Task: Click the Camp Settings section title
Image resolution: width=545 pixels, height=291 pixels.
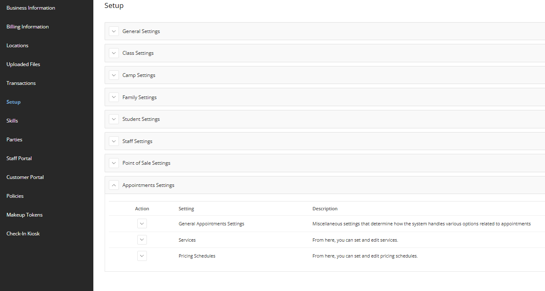Action: point(139,75)
